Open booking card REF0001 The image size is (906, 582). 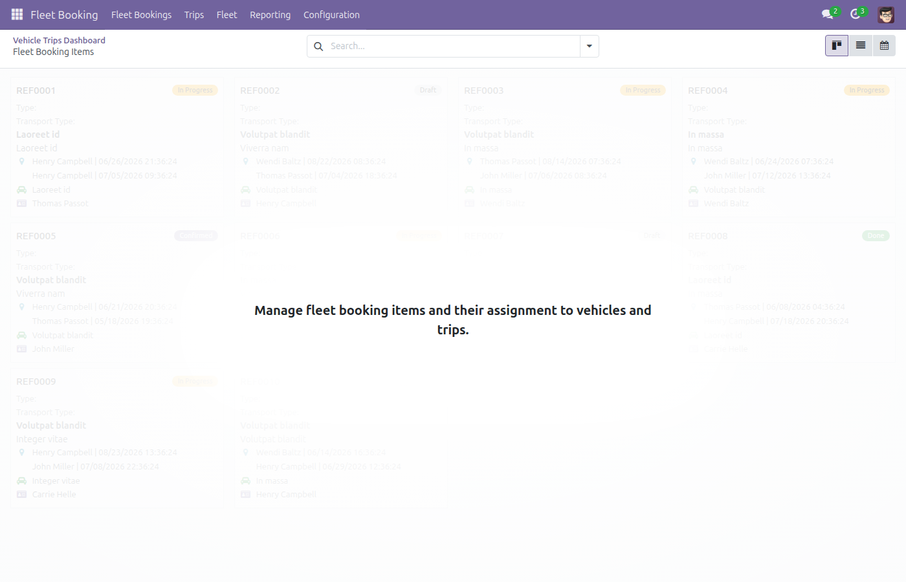tap(117, 147)
